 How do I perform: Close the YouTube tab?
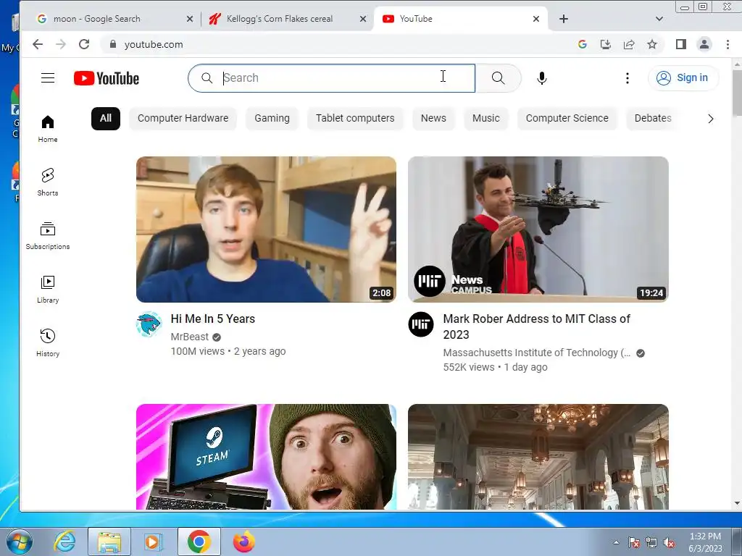click(536, 19)
